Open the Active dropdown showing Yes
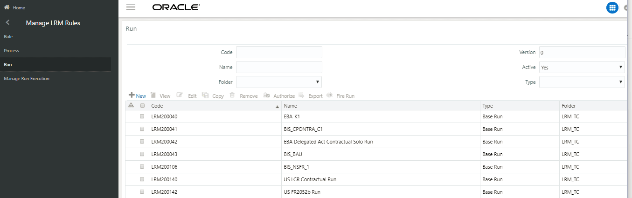Viewport: 632px width, 198px height. (x=582, y=67)
